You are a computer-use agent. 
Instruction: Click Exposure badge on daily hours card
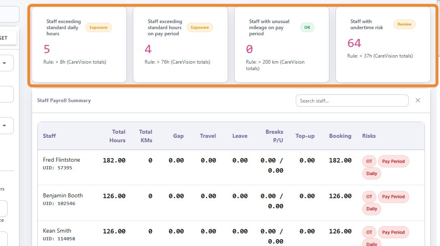point(98,28)
